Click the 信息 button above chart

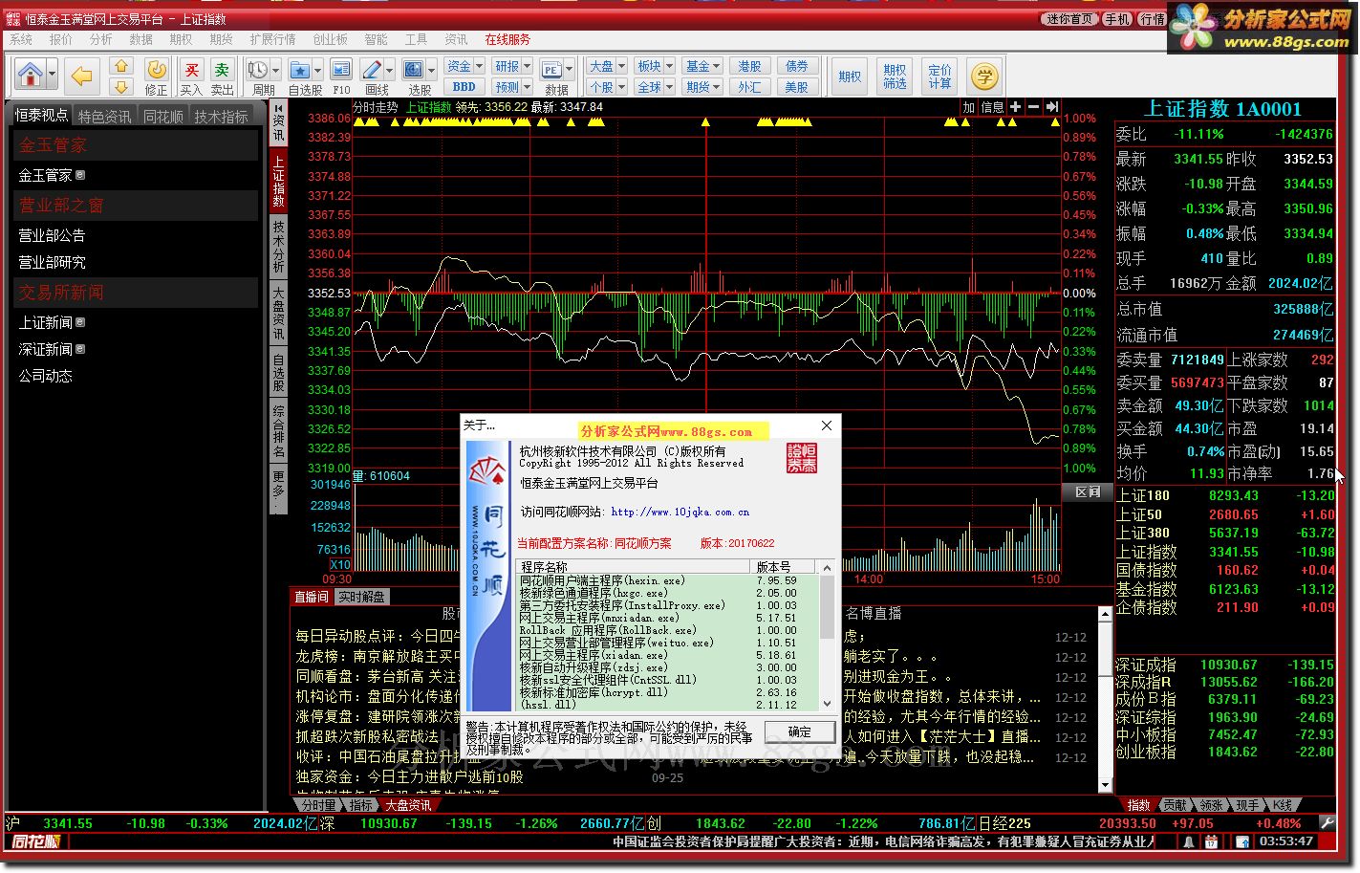pyautogui.click(x=993, y=107)
